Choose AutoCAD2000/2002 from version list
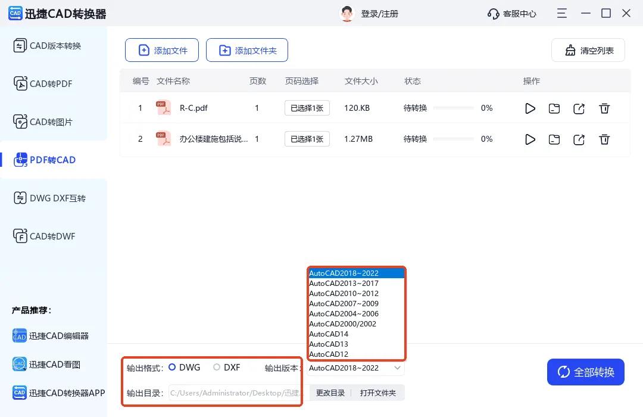The height and width of the screenshot is (417, 643). 356,324
